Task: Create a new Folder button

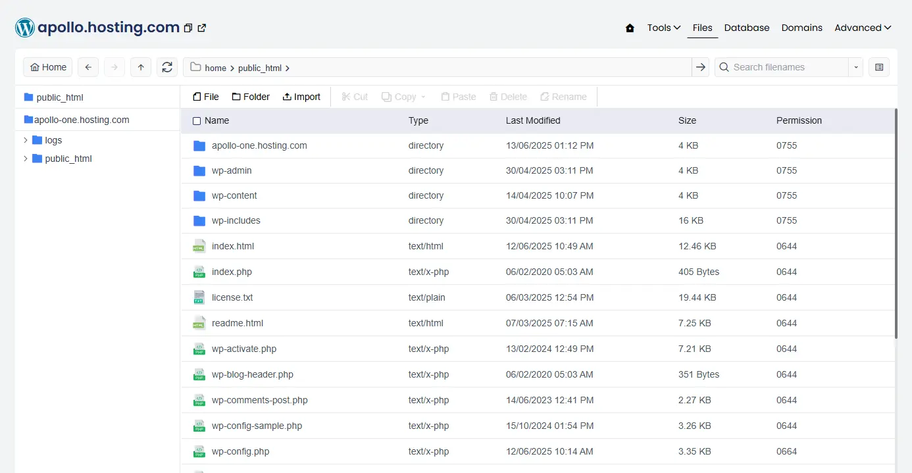Action: pyautogui.click(x=251, y=97)
